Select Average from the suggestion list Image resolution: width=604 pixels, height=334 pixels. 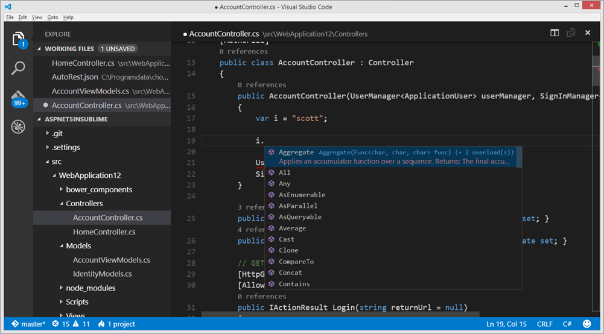(393, 228)
